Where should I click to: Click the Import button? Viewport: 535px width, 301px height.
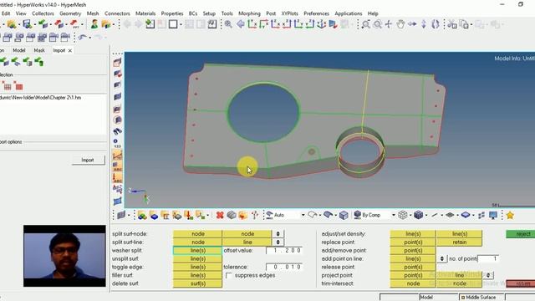[x=88, y=160]
